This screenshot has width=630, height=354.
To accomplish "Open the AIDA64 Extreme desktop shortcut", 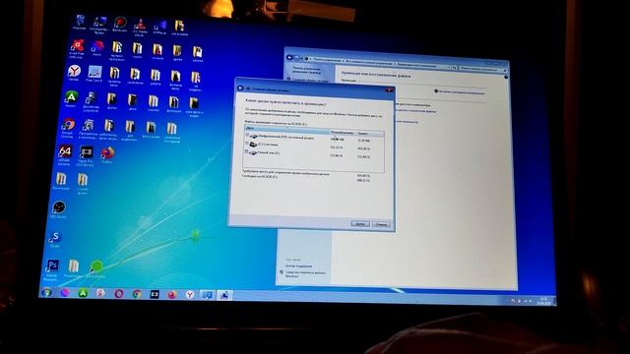I will pyautogui.click(x=65, y=154).
